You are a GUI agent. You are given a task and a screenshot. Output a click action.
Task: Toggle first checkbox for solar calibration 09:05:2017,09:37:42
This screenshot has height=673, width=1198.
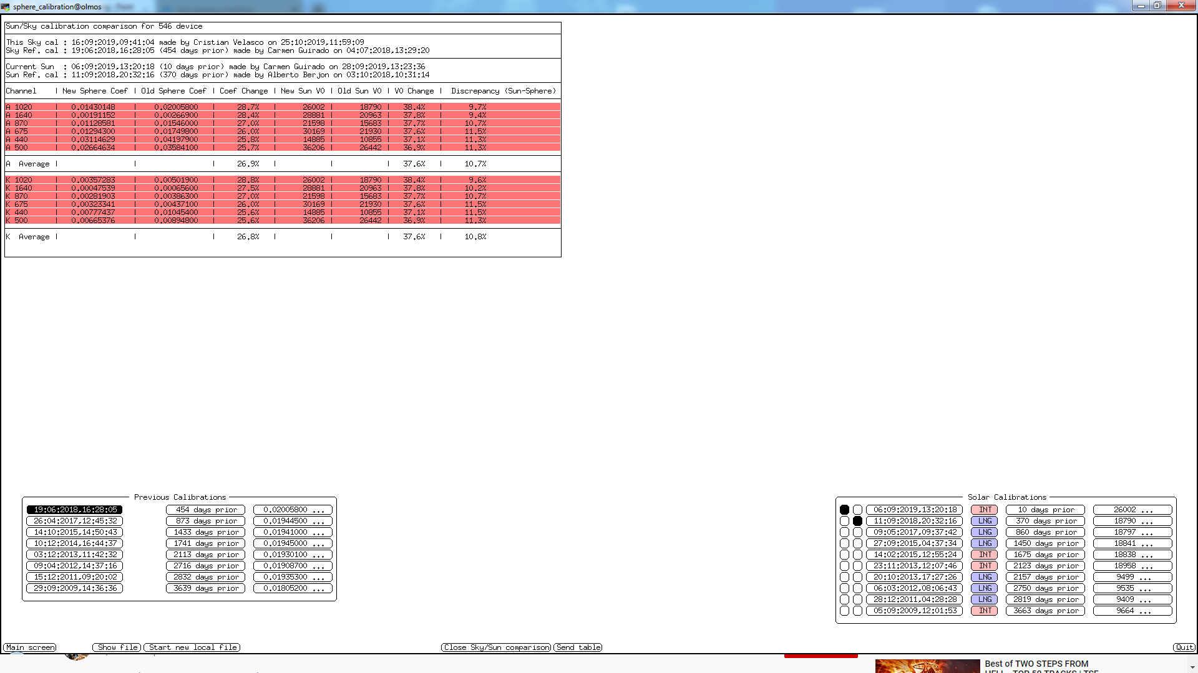click(x=844, y=532)
